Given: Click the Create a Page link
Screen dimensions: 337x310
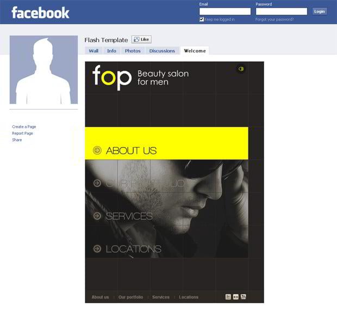Looking at the screenshot, I should (x=24, y=127).
